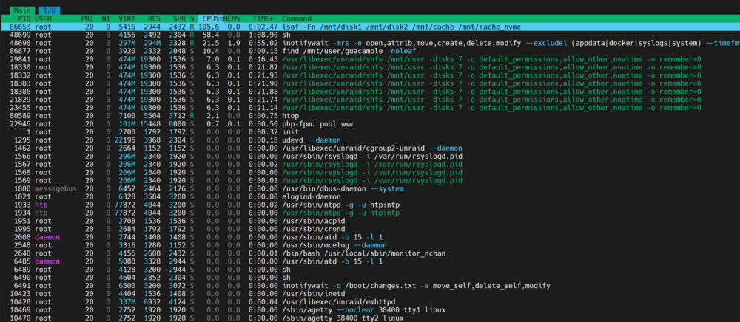Select ntpd process with PID 1933
Image resolution: width=740 pixels, height=322 pixels.
(x=370, y=205)
